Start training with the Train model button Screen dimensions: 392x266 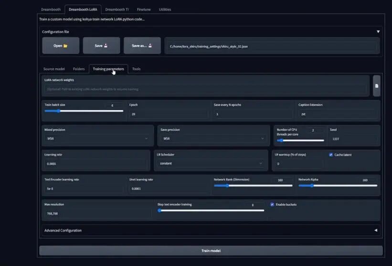[211, 251]
